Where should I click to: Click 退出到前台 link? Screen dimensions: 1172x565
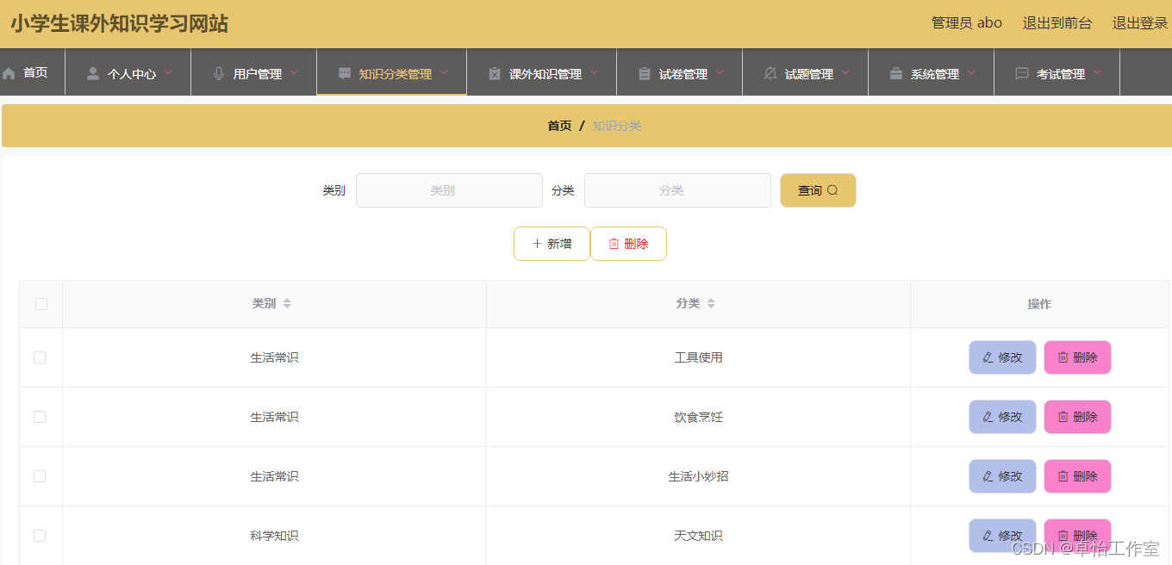(1057, 23)
